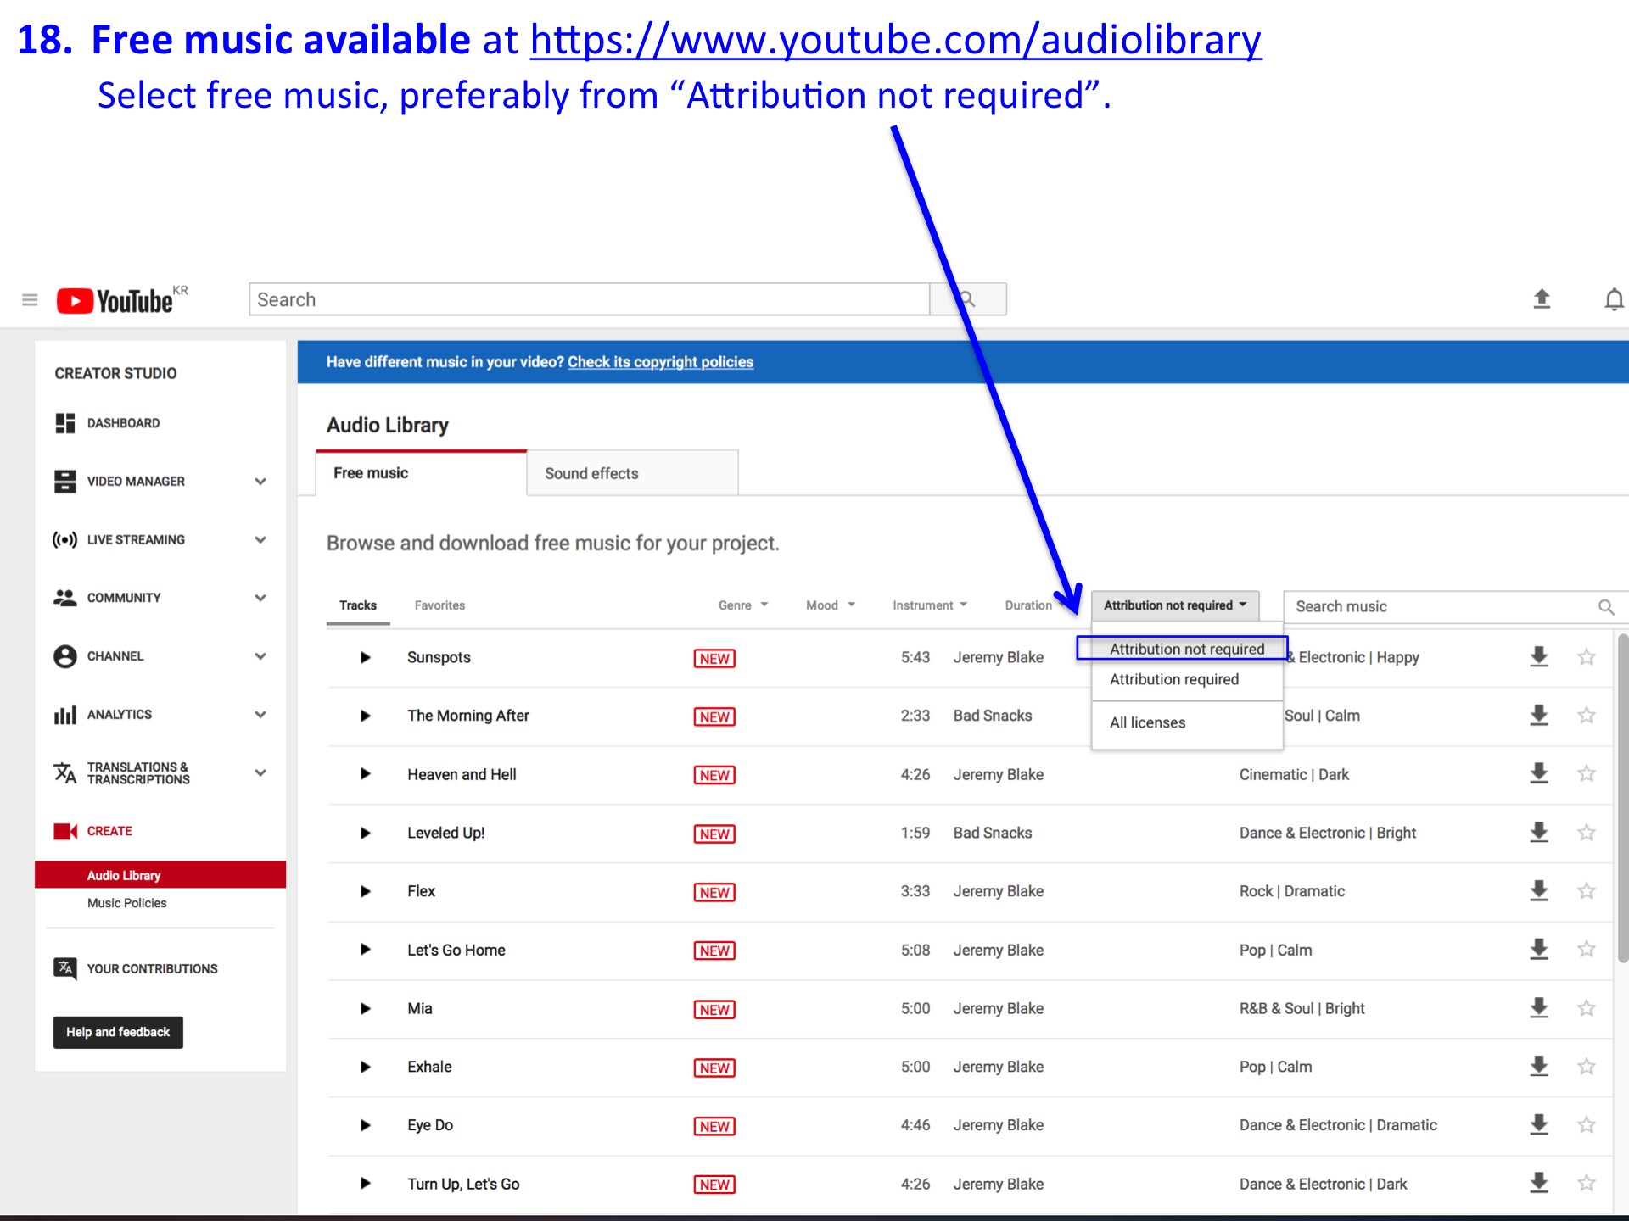Open Audio Library sidebar item
The height and width of the screenshot is (1221, 1629).
[160, 875]
